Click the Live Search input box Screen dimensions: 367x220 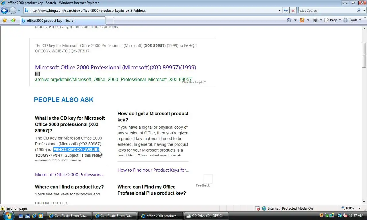coord(327,11)
